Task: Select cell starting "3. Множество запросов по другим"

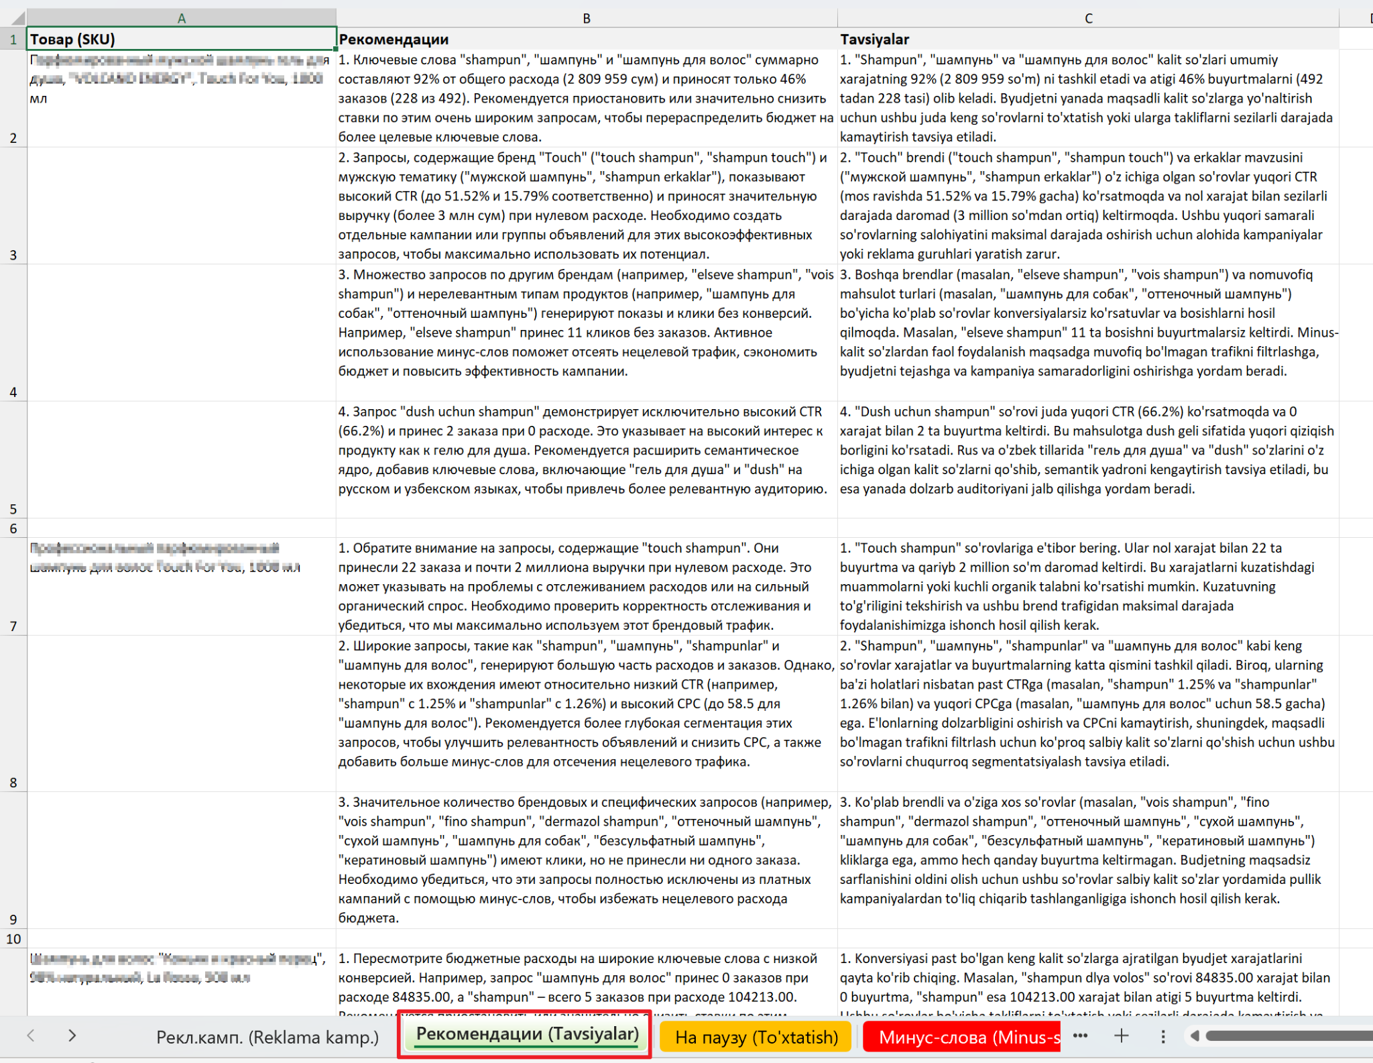Action: point(587,333)
